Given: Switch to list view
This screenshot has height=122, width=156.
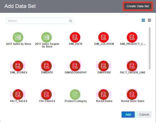Looking at the screenshot, I should point(149,20).
